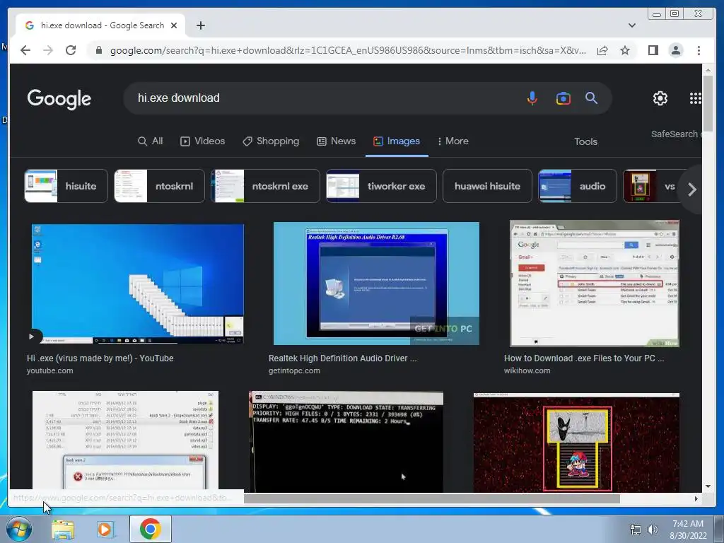This screenshot has height=543, width=724.
Task: Open the command prompt transfer image result
Action: [x=346, y=442]
